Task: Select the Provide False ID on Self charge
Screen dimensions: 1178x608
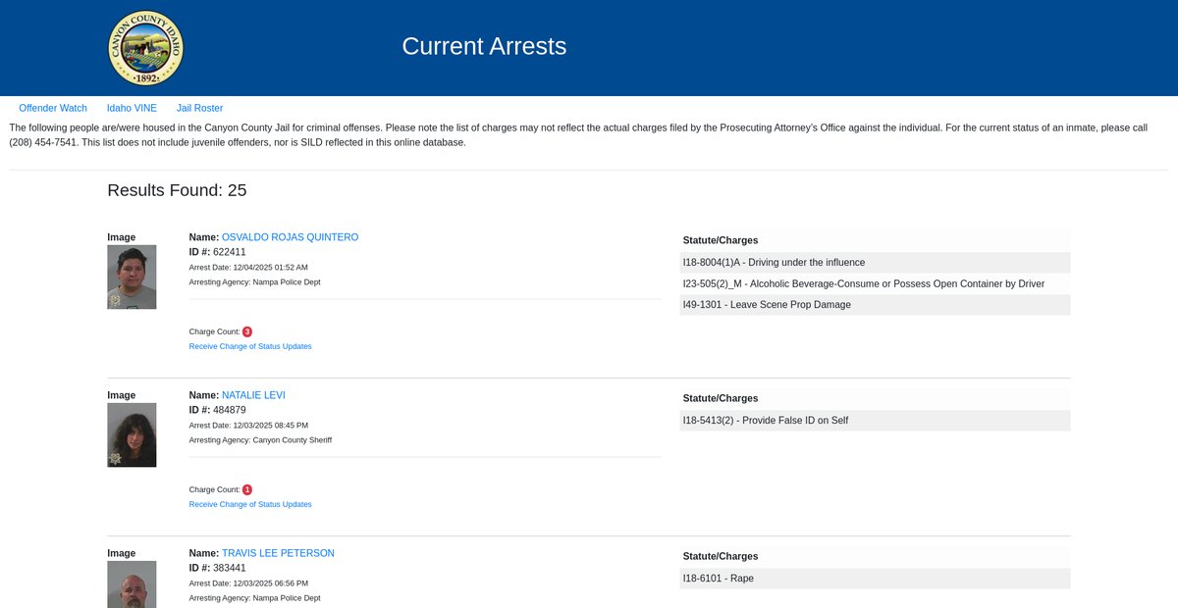Action: pyautogui.click(x=874, y=421)
